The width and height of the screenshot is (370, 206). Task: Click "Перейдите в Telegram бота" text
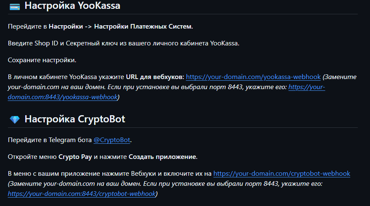pos(50,140)
